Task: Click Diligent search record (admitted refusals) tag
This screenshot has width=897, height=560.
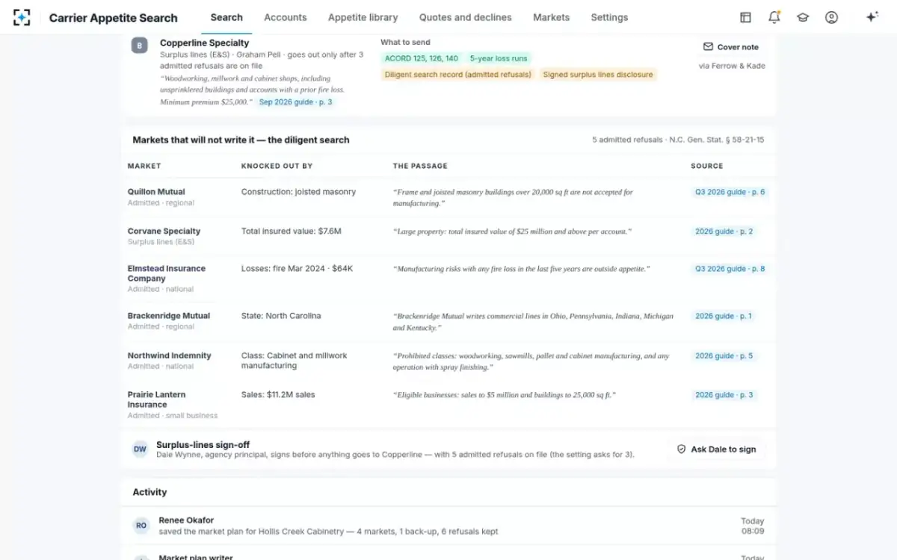Action: coord(458,75)
